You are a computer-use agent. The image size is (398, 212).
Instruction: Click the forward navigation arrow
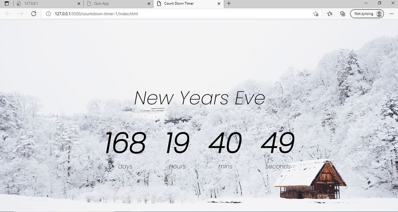(x=21, y=13)
